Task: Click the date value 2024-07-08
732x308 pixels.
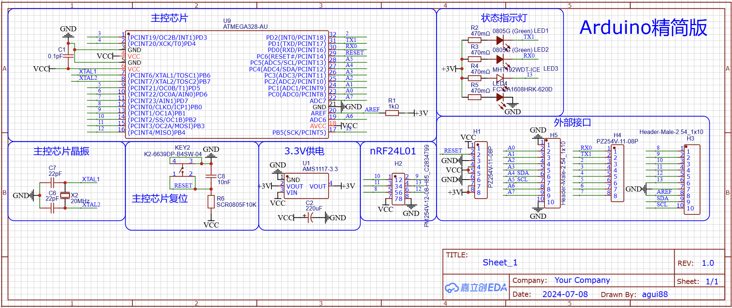Action: (x=565, y=294)
